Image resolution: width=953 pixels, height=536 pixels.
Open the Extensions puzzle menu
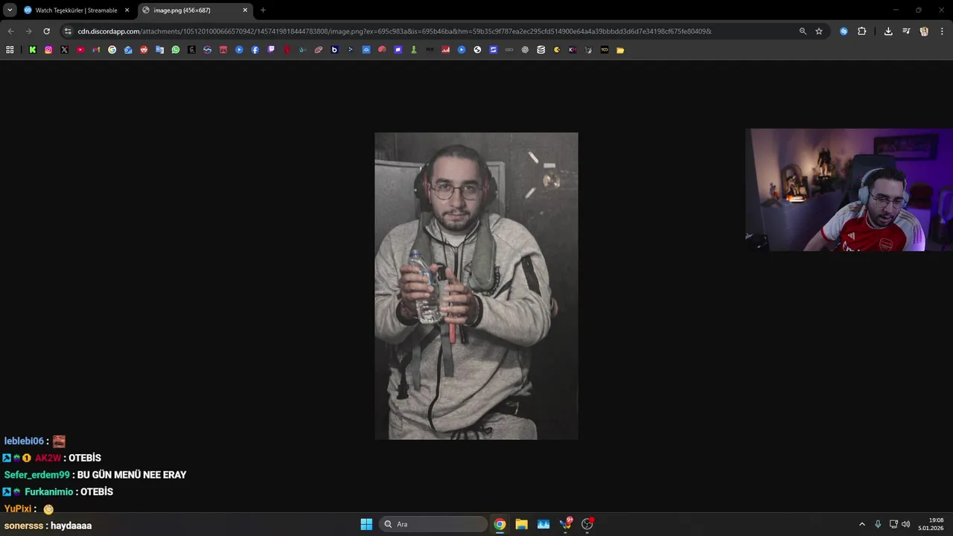[861, 31]
